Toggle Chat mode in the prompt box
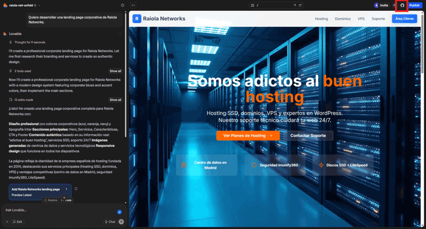426x229 pixels. 110,222
